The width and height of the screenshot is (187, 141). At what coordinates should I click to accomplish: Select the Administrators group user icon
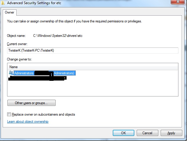coord(11,73)
